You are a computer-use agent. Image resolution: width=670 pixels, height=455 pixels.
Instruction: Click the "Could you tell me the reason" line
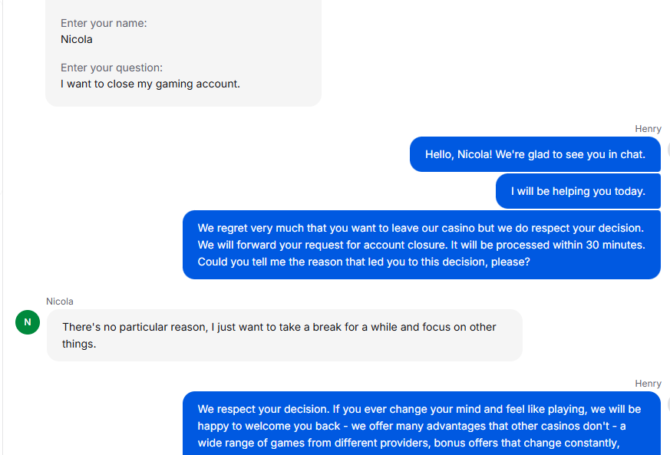click(x=364, y=262)
